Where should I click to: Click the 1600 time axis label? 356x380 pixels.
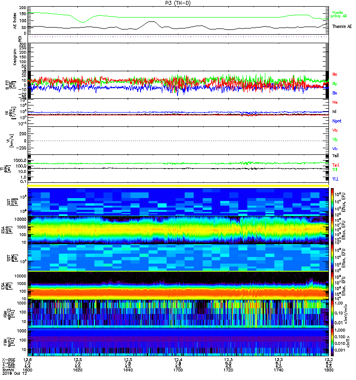(28, 370)
